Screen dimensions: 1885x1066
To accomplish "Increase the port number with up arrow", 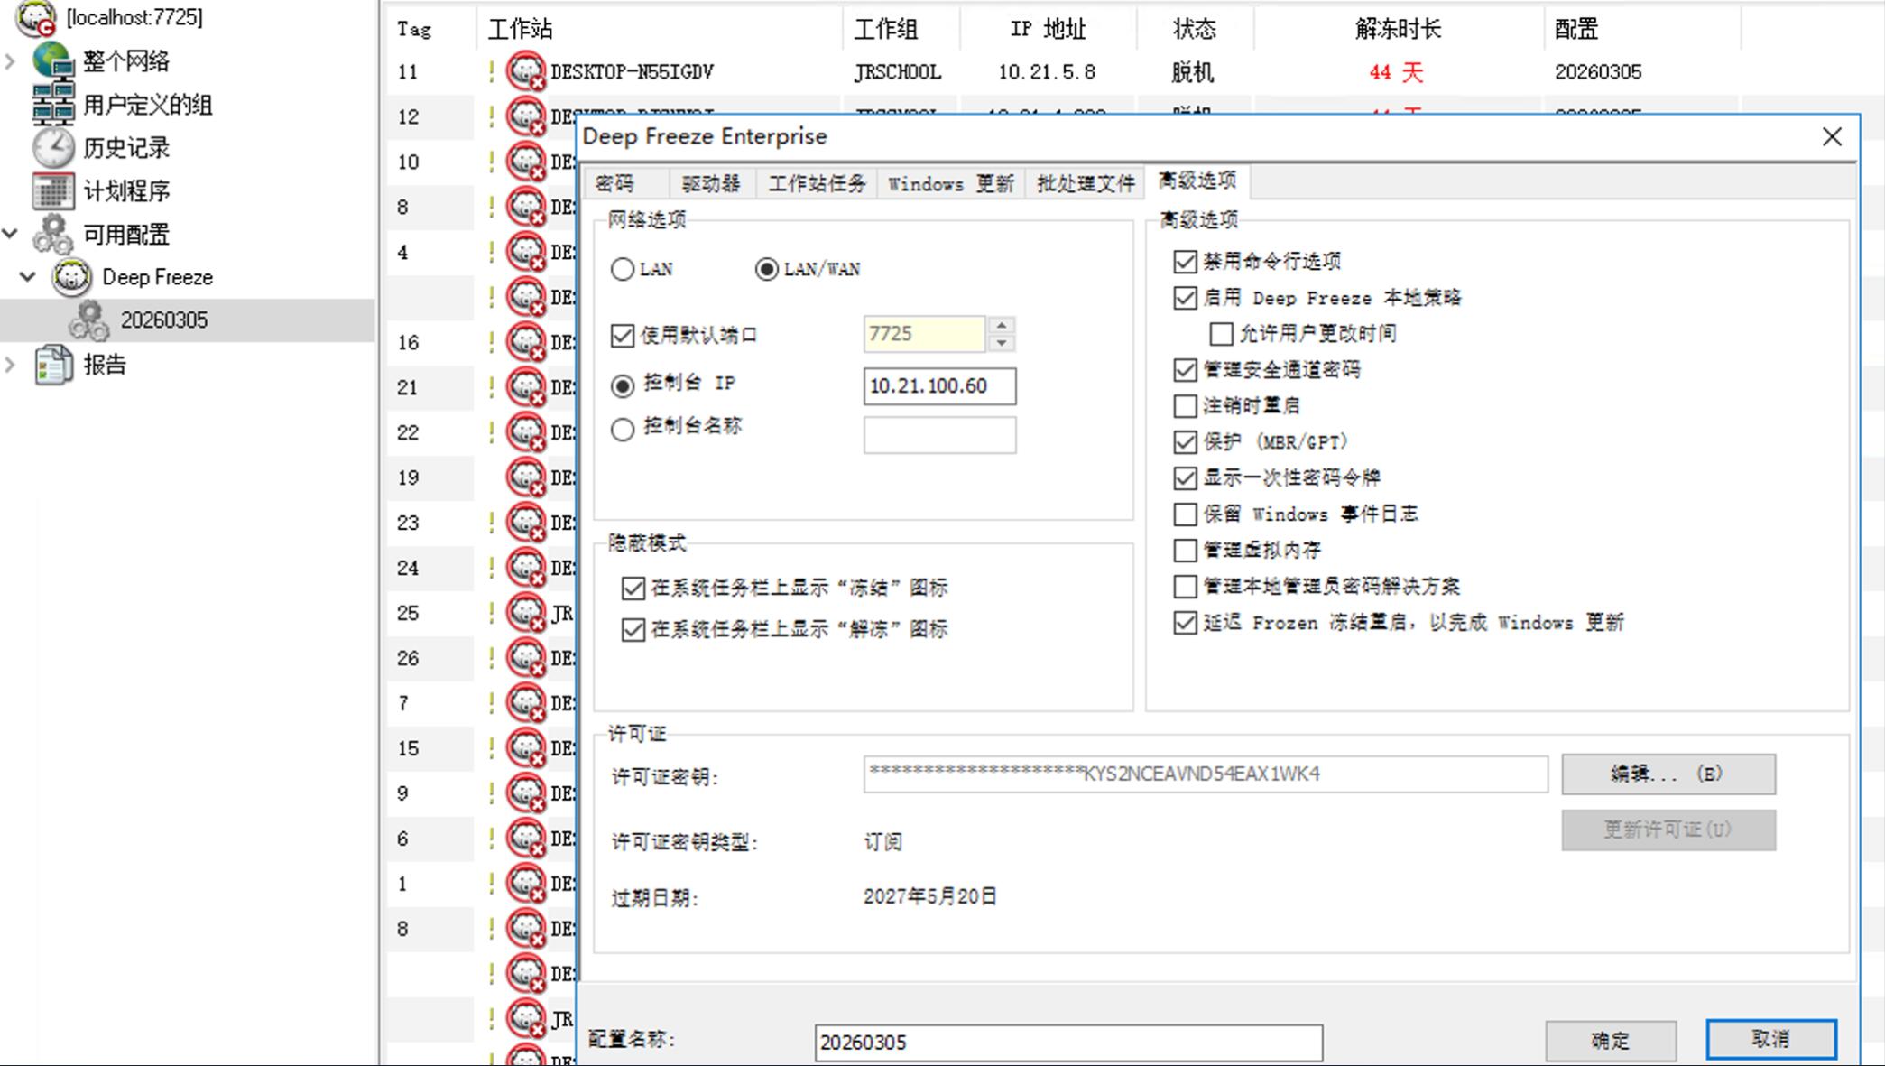I will [x=1002, y=325].
